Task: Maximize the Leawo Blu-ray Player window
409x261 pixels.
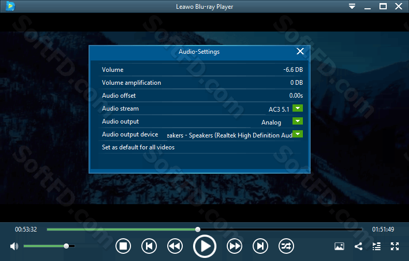Action: (x=383, y=6)
